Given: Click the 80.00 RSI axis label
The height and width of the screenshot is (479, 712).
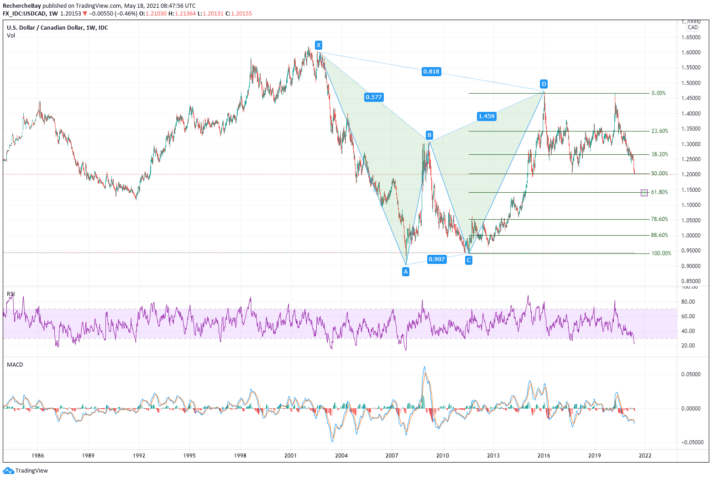Looking at the screenshot, I should tap(688, 302).
